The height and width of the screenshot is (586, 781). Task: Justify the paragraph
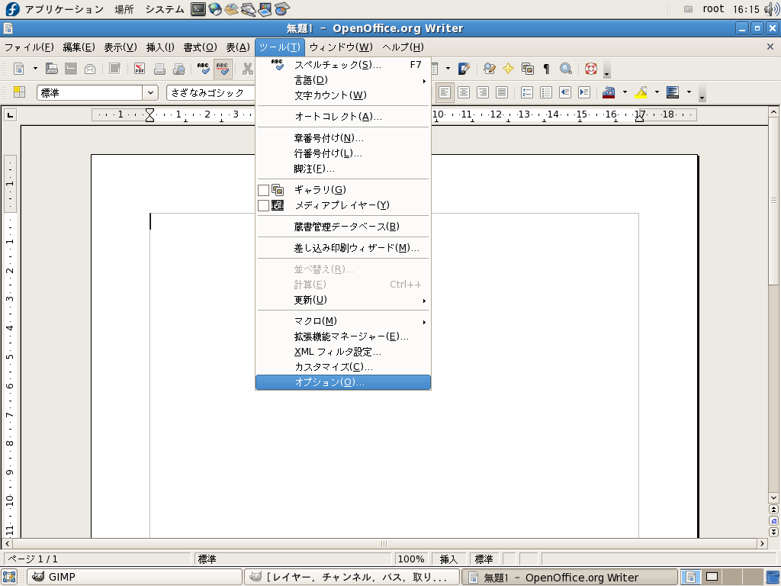tap(502, 92)
